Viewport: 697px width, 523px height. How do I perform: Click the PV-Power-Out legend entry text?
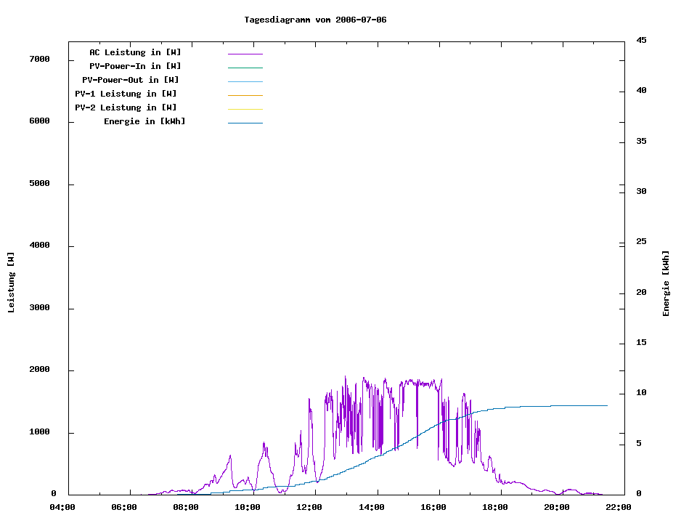tap(131, 80)
